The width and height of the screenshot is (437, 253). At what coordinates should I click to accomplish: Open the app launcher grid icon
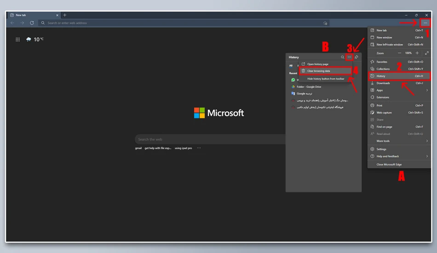coord(17,40)
